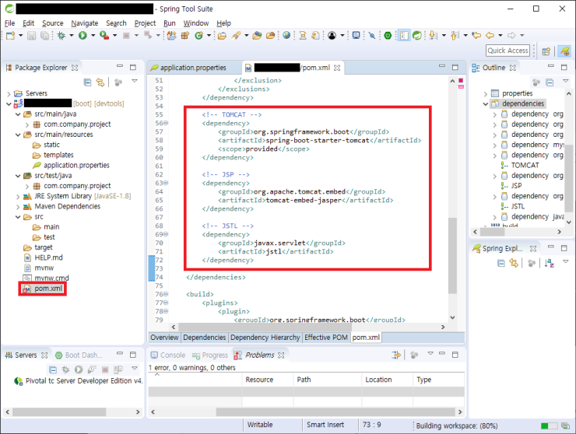
Task: Click the Back navigation arrow in the toolbar
Action: [x=490, y=36]
